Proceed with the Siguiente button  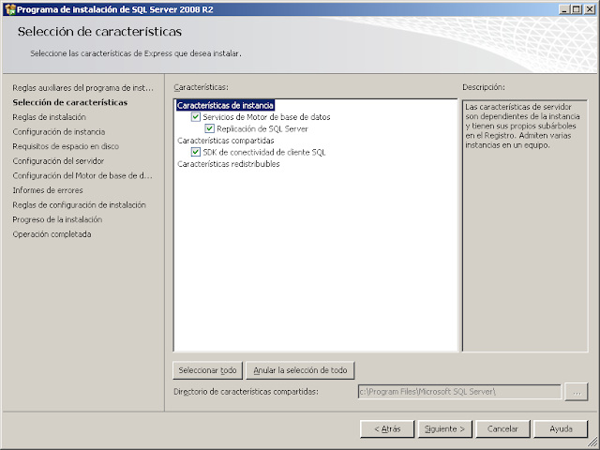tap(444, 429)
